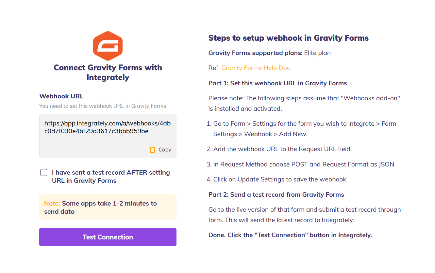Tick the test record sent checkbox
435x273 pixels.
point(44,173)
